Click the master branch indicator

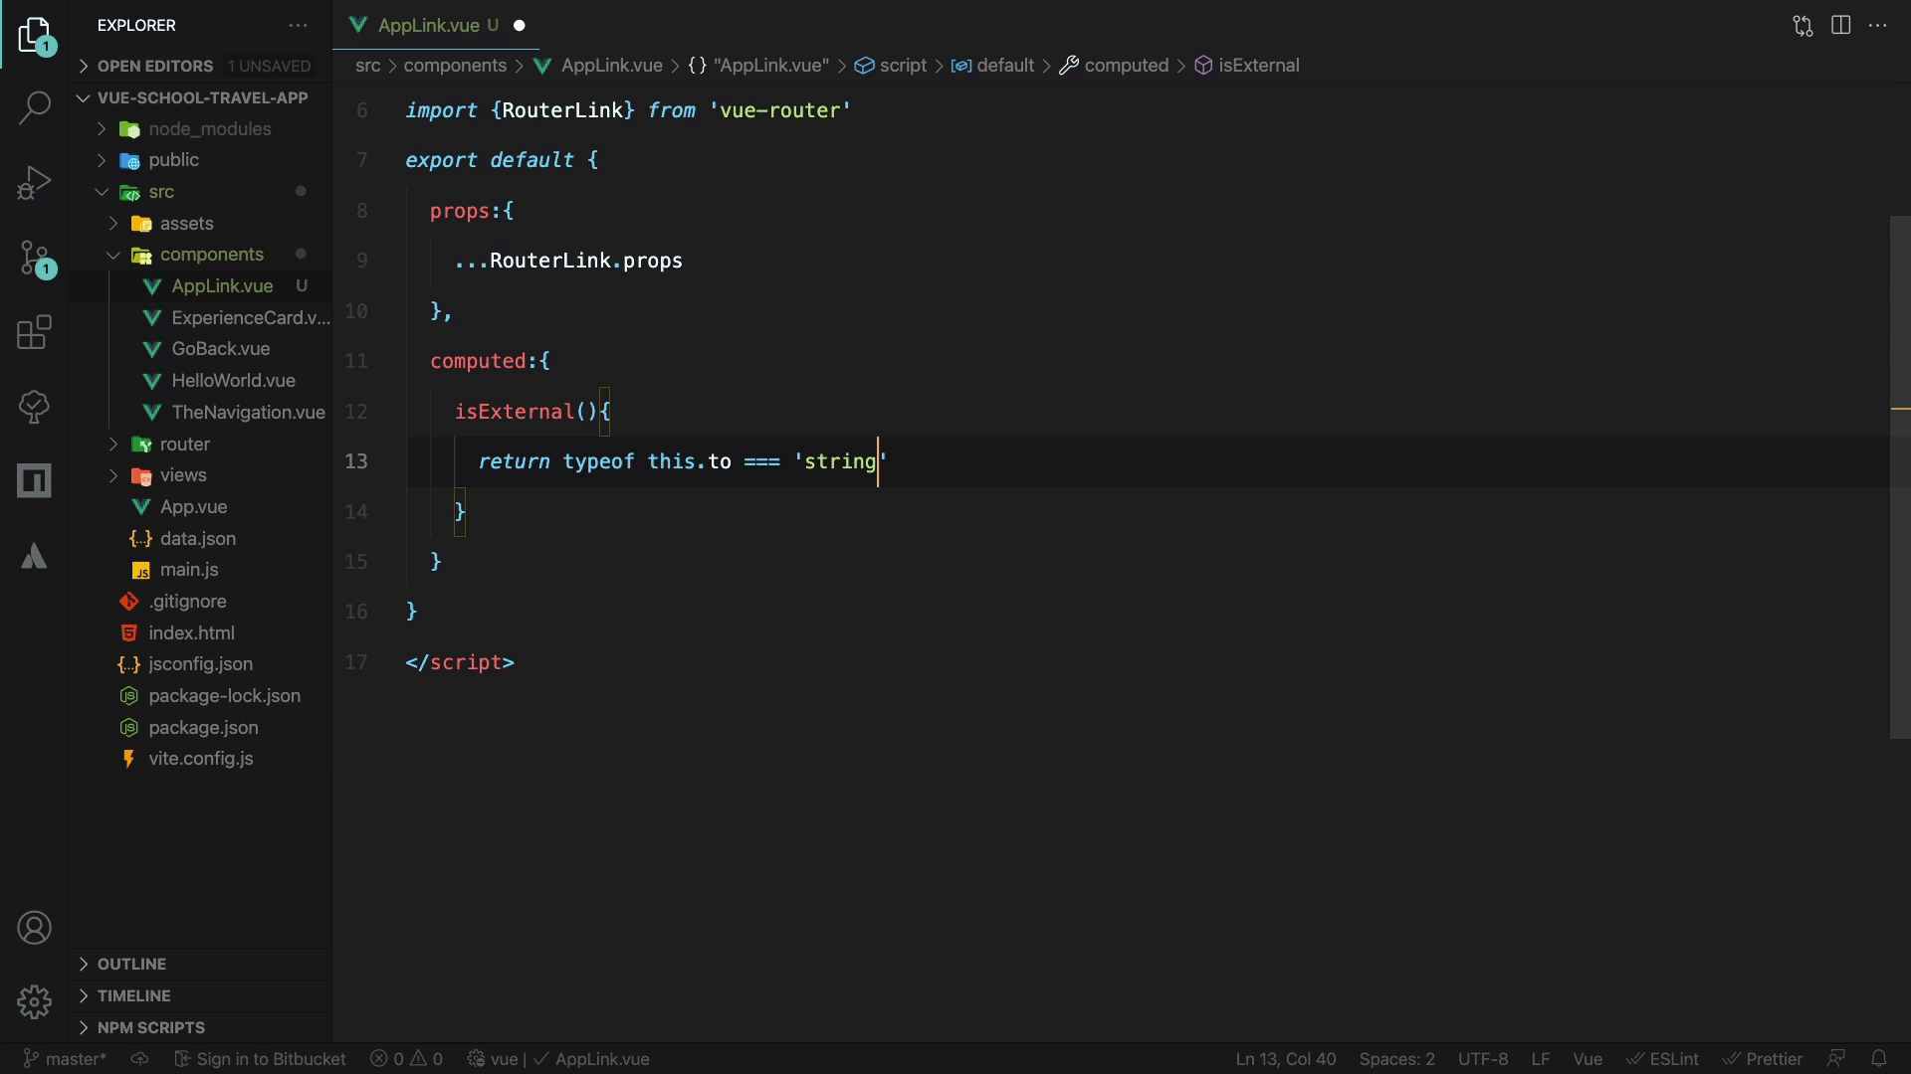point(66,1059)
